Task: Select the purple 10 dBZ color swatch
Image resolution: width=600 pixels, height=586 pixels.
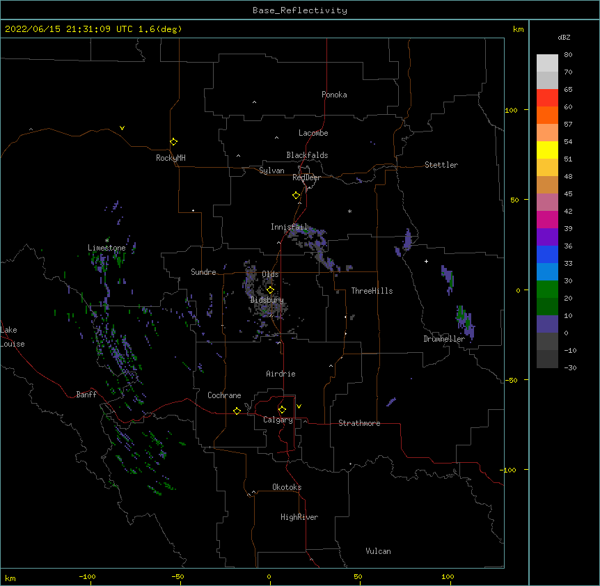Action: pos(547,324)
